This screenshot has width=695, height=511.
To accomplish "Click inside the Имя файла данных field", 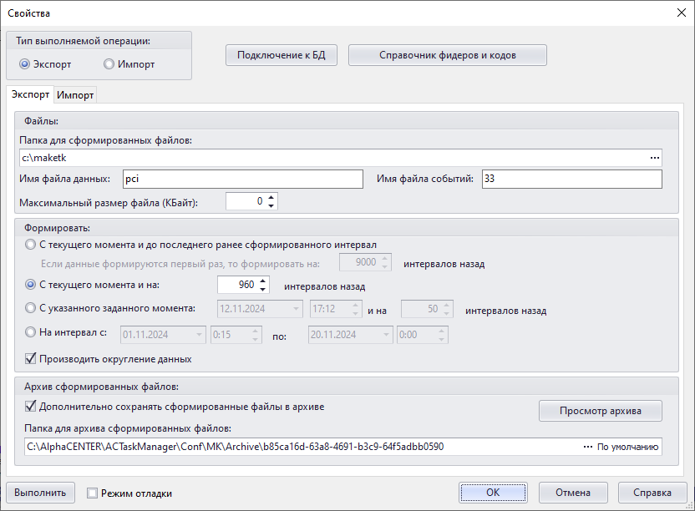I will click(242, 179).
